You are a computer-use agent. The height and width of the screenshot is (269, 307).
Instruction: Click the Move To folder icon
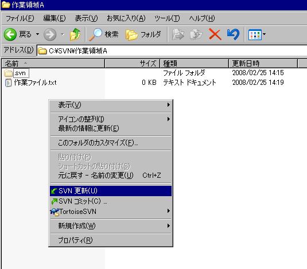(x=178, y=34)
